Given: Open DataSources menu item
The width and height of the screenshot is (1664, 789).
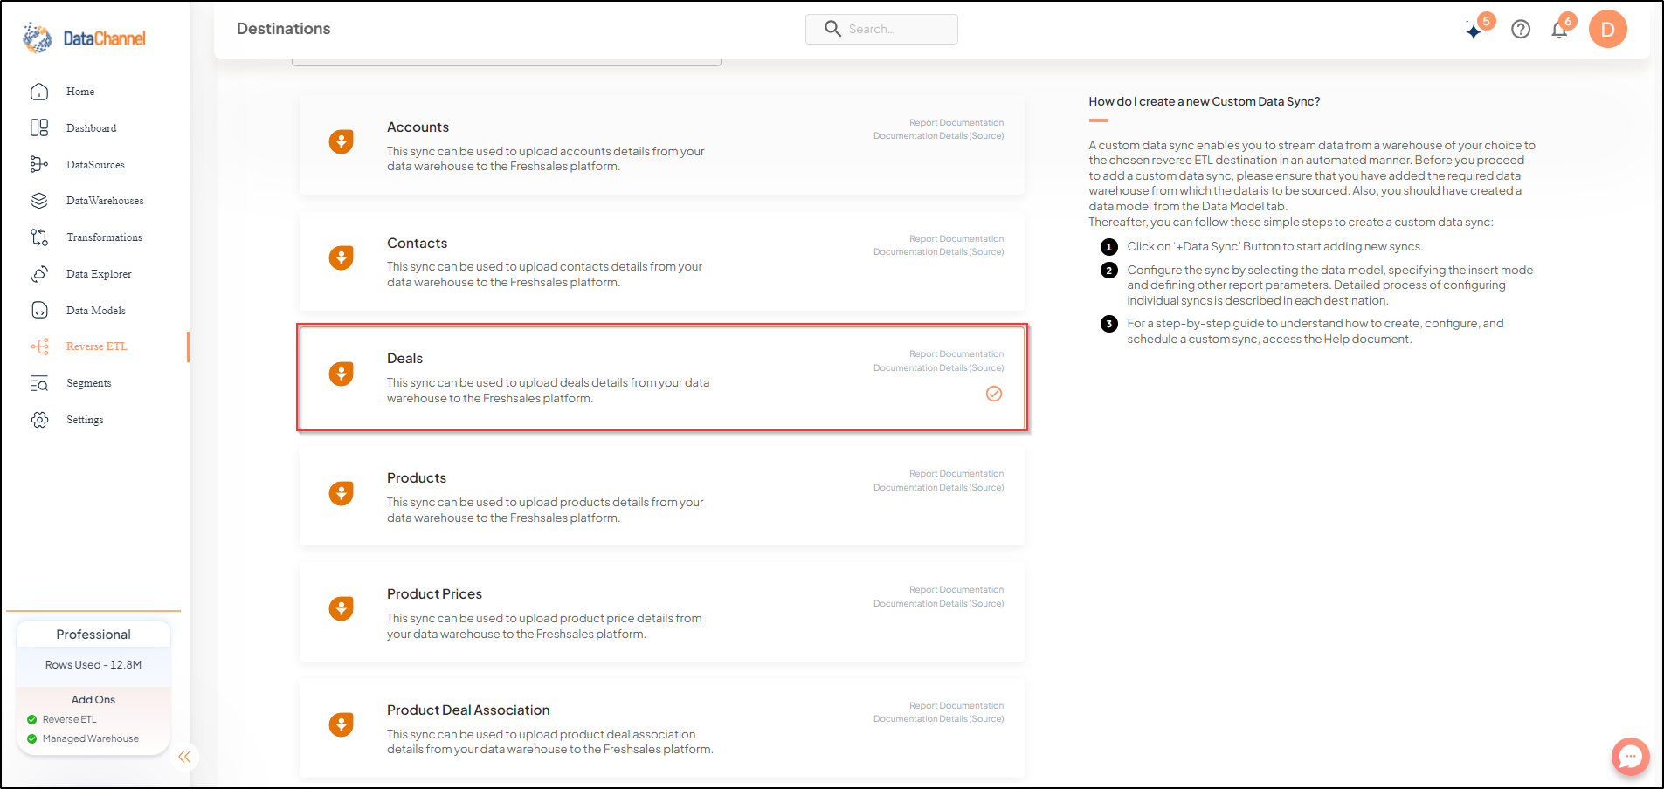Looking at the screenshot, I should click(95, 165).
